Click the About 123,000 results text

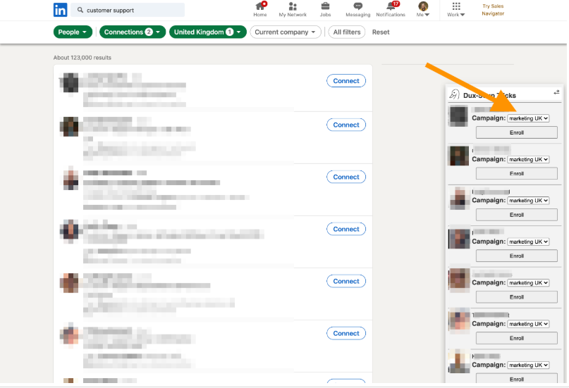pos(82,58)
